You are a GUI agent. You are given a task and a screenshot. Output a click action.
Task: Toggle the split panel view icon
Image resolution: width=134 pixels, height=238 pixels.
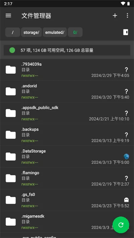[x=126, y=32]
